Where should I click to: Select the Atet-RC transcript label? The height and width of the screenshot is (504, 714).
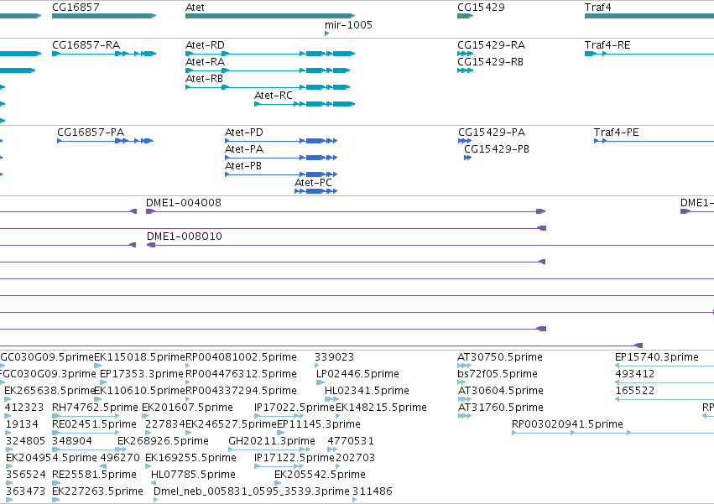274,95
